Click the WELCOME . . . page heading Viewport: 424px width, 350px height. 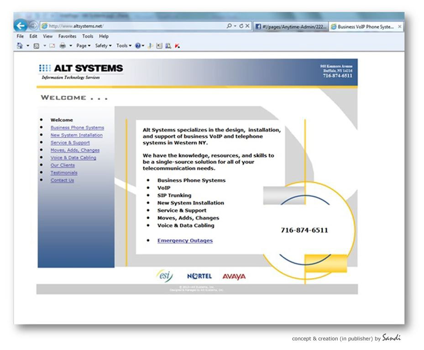coord(74,98)
